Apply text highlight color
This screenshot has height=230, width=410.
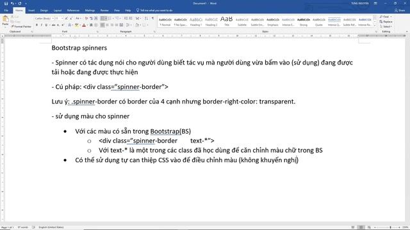click(x=76, y=25)
